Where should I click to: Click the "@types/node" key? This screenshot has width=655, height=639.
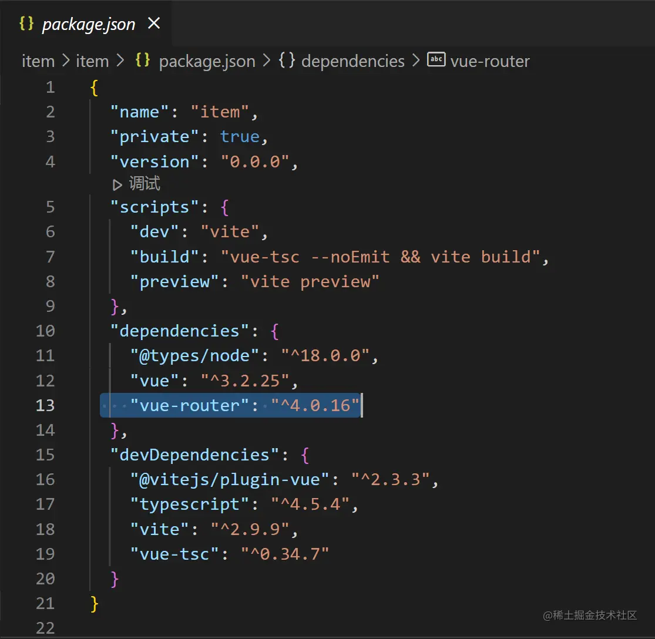pos(194,356)
